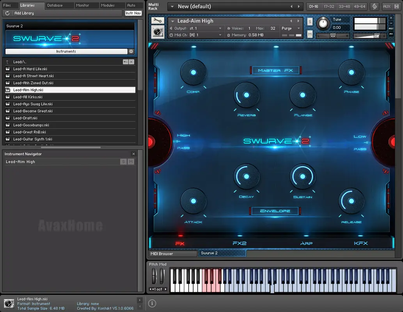Click the Instruments button in library

pyautogui.click(x=66, y=51)
